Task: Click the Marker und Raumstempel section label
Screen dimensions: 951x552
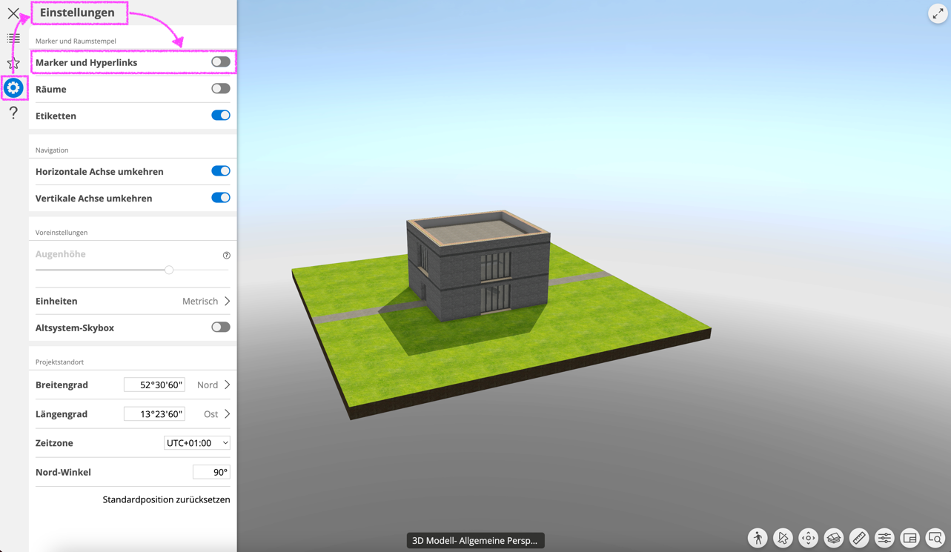Action: coord(76,41)
